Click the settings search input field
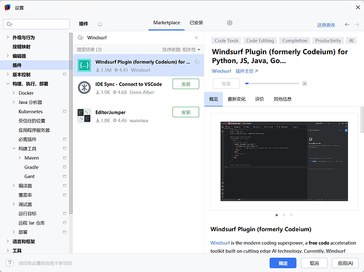The image size is (364, 272). (36, 24)
